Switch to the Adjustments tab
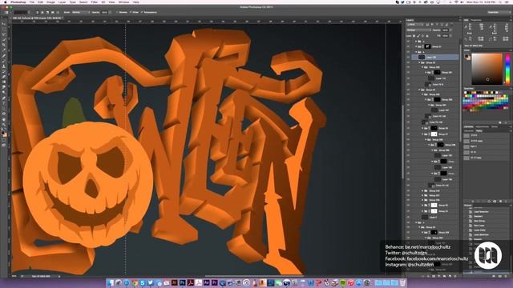Screen dimensions: 513x288 482,126
